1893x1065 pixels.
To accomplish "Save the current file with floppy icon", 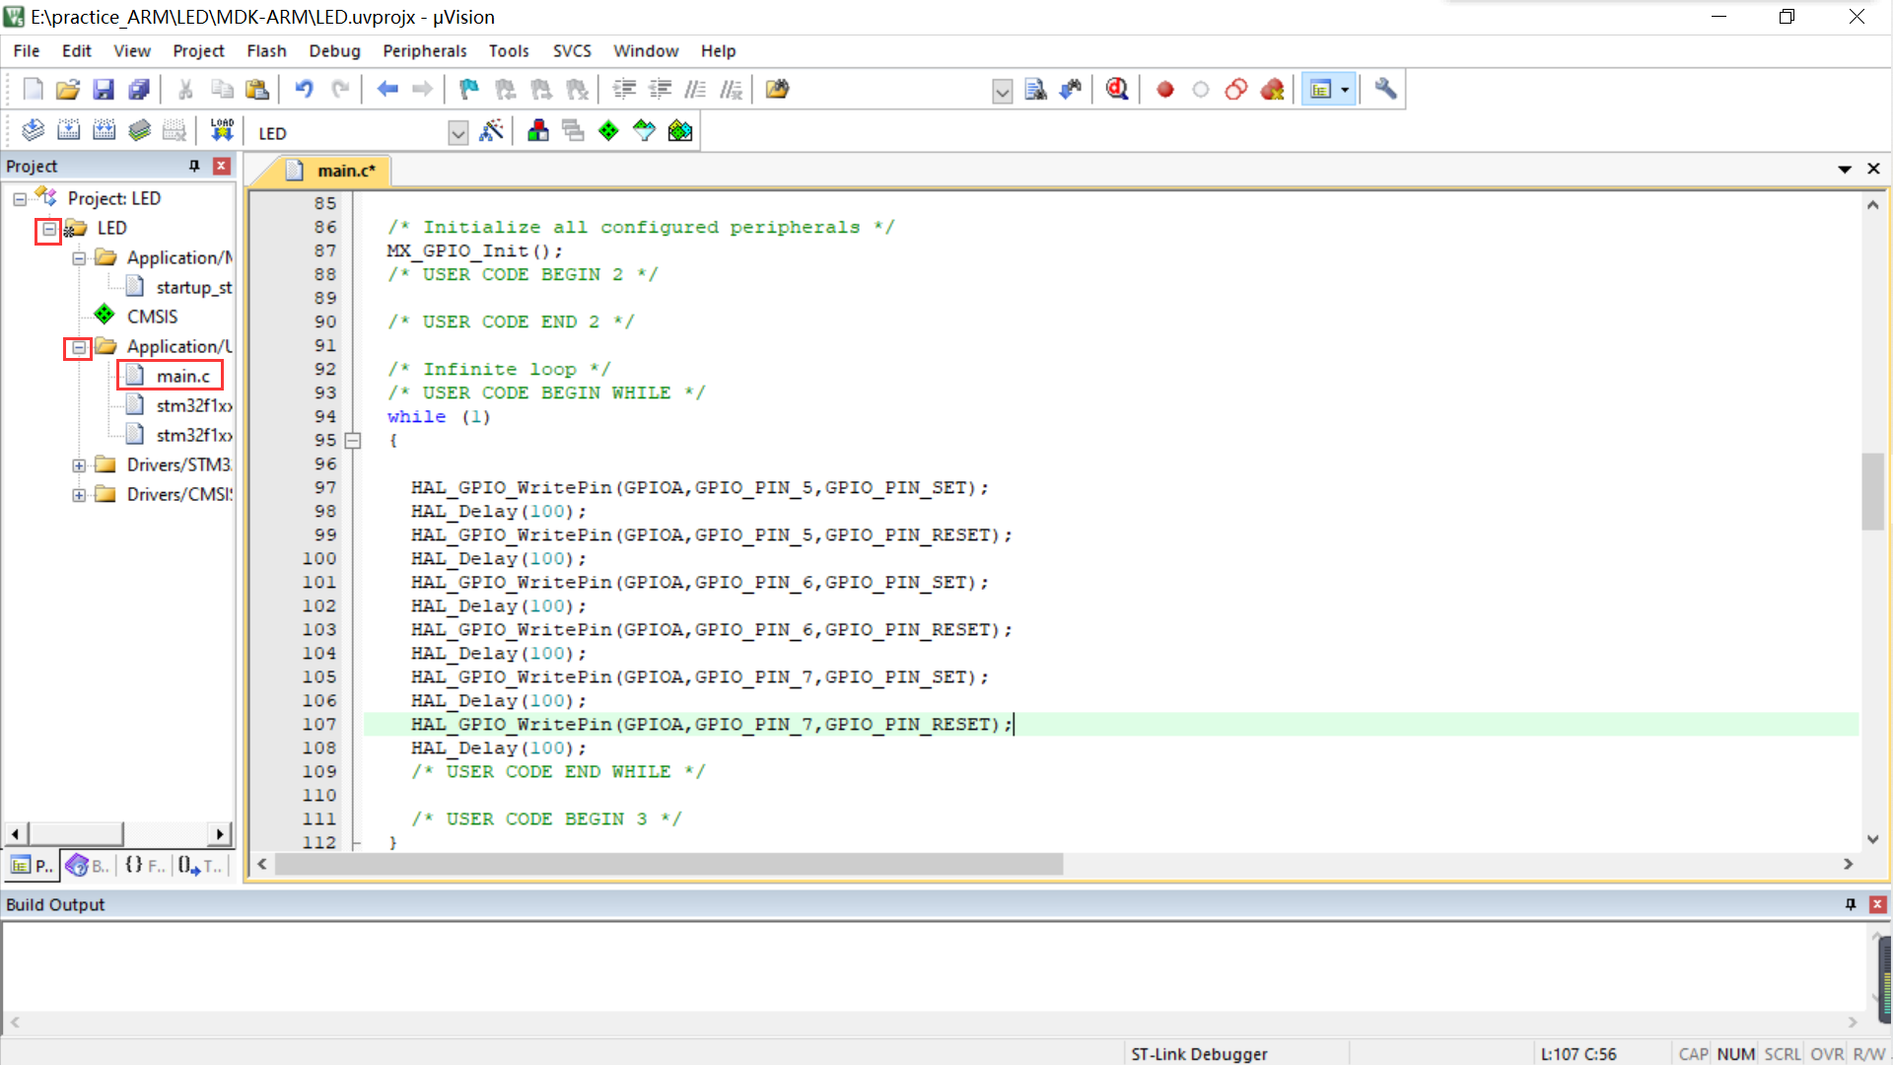I will (104, 90).
